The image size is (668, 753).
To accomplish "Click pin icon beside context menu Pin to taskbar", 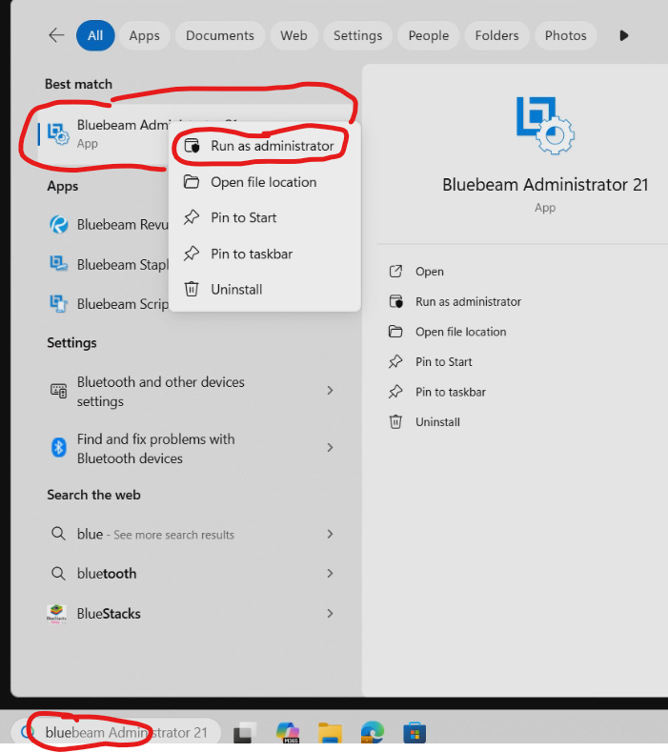I will (192, 254).
